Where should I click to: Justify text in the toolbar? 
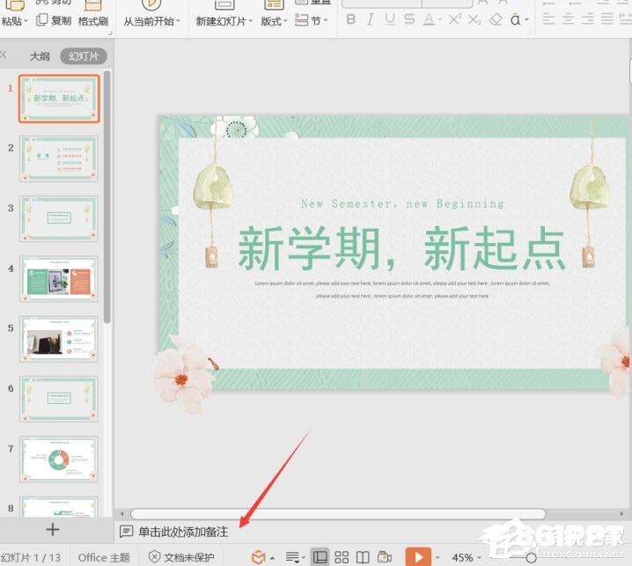(x=607, y=19)
